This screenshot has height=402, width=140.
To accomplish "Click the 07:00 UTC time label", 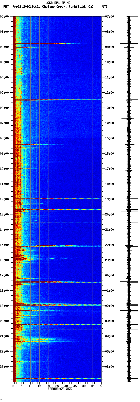I will (110, 16).
